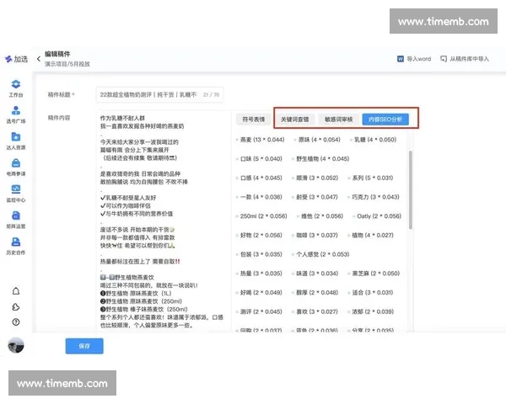
Task: Open 监控中心 from the sidebar
Action: (x=16, y=194)
